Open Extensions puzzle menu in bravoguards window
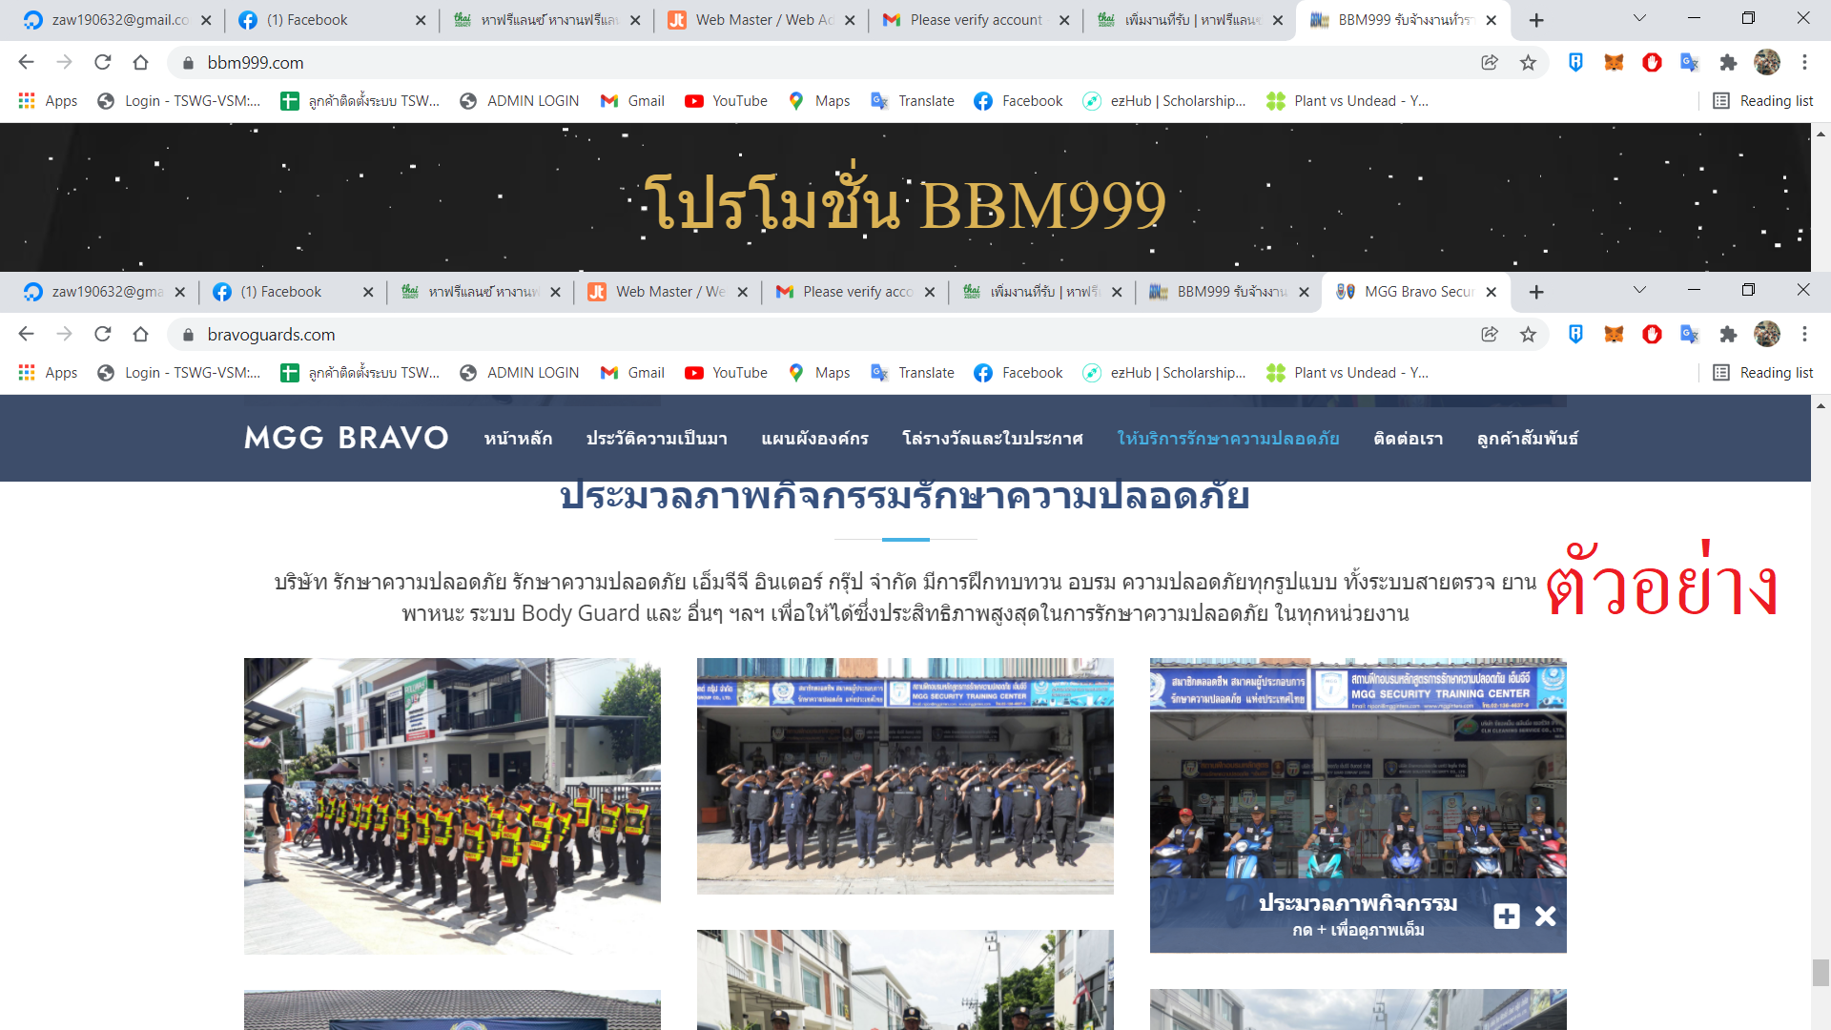This screenshot has height=1030, width=1831. 1728,334
